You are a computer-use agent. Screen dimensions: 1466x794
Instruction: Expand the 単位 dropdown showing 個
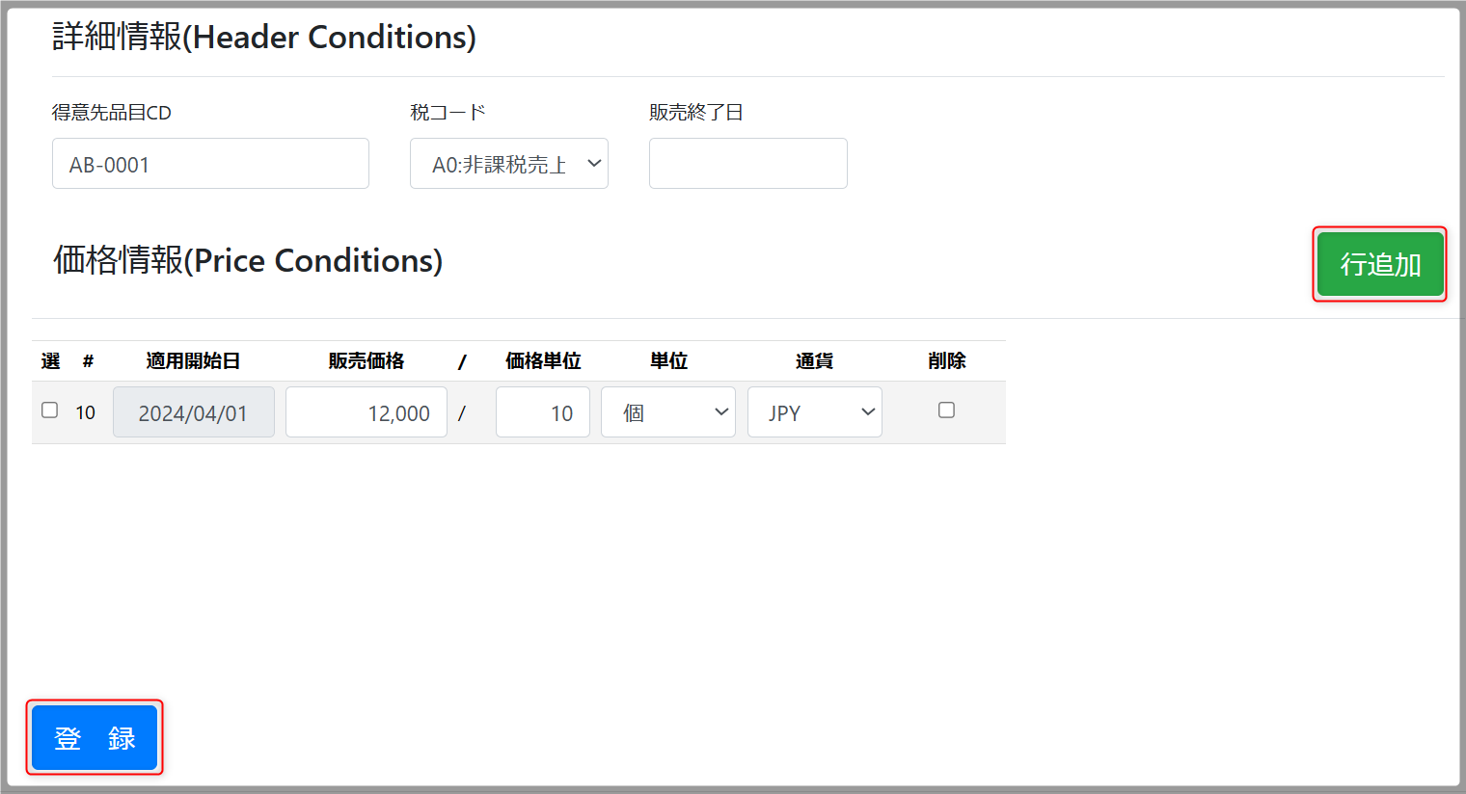[667, 412]
